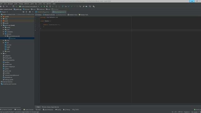Open the Refactor menu
The height and width of the screenshot is (113, 201).
click(27, 4)
